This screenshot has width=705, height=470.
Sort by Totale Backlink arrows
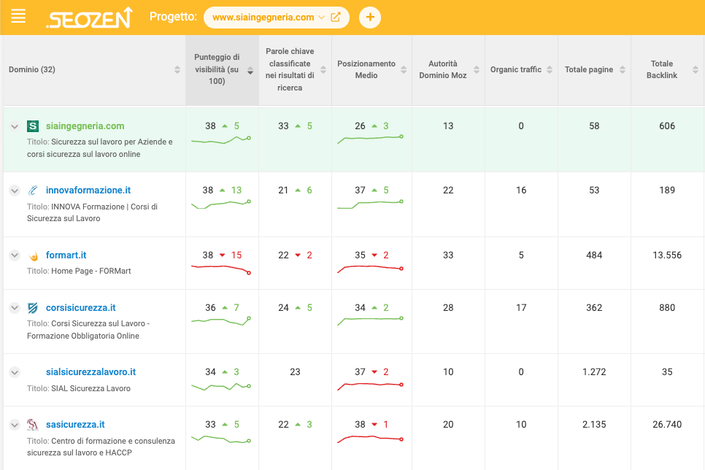(696, 70)
